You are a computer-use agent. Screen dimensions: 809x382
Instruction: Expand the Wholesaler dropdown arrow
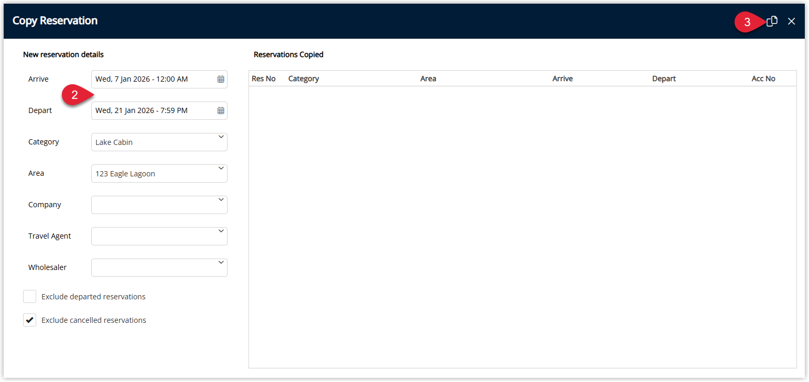click(x=221, y=263)
